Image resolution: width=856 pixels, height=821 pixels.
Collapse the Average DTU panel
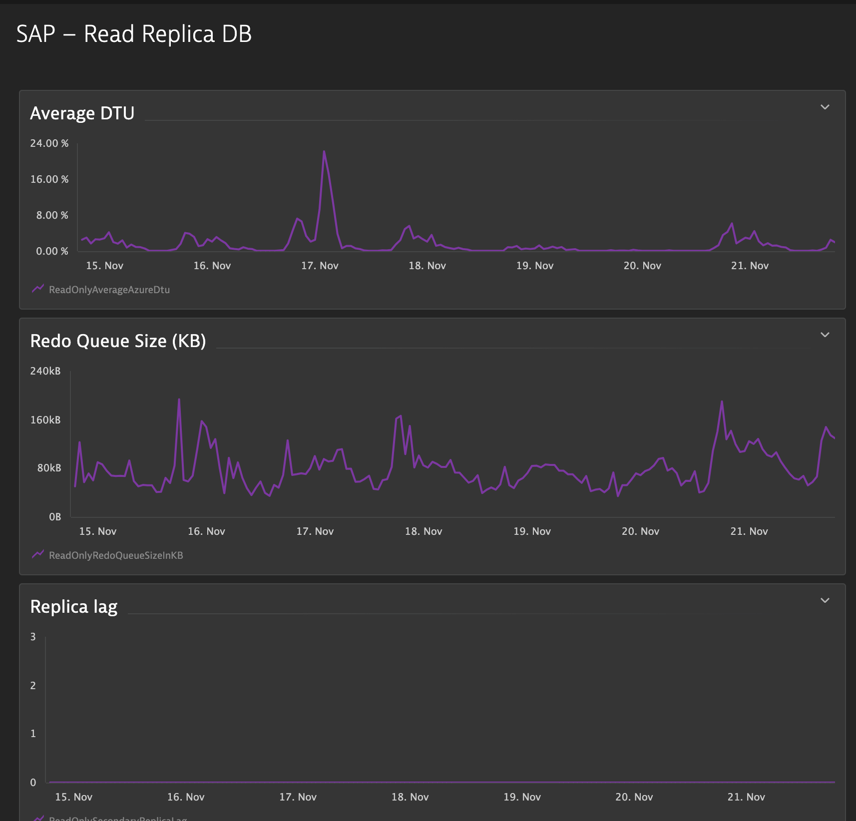(x=825, y=107)
